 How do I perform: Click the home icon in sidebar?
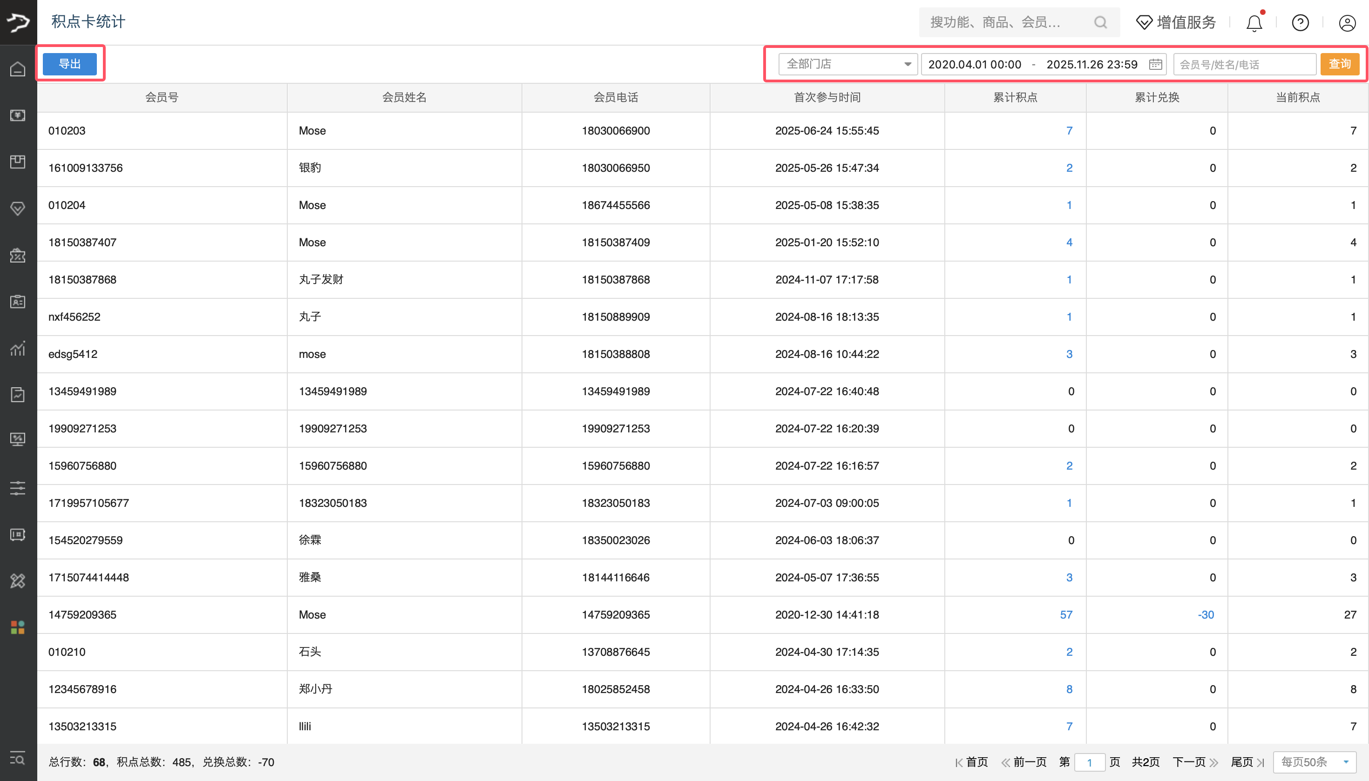coord(18,69)
